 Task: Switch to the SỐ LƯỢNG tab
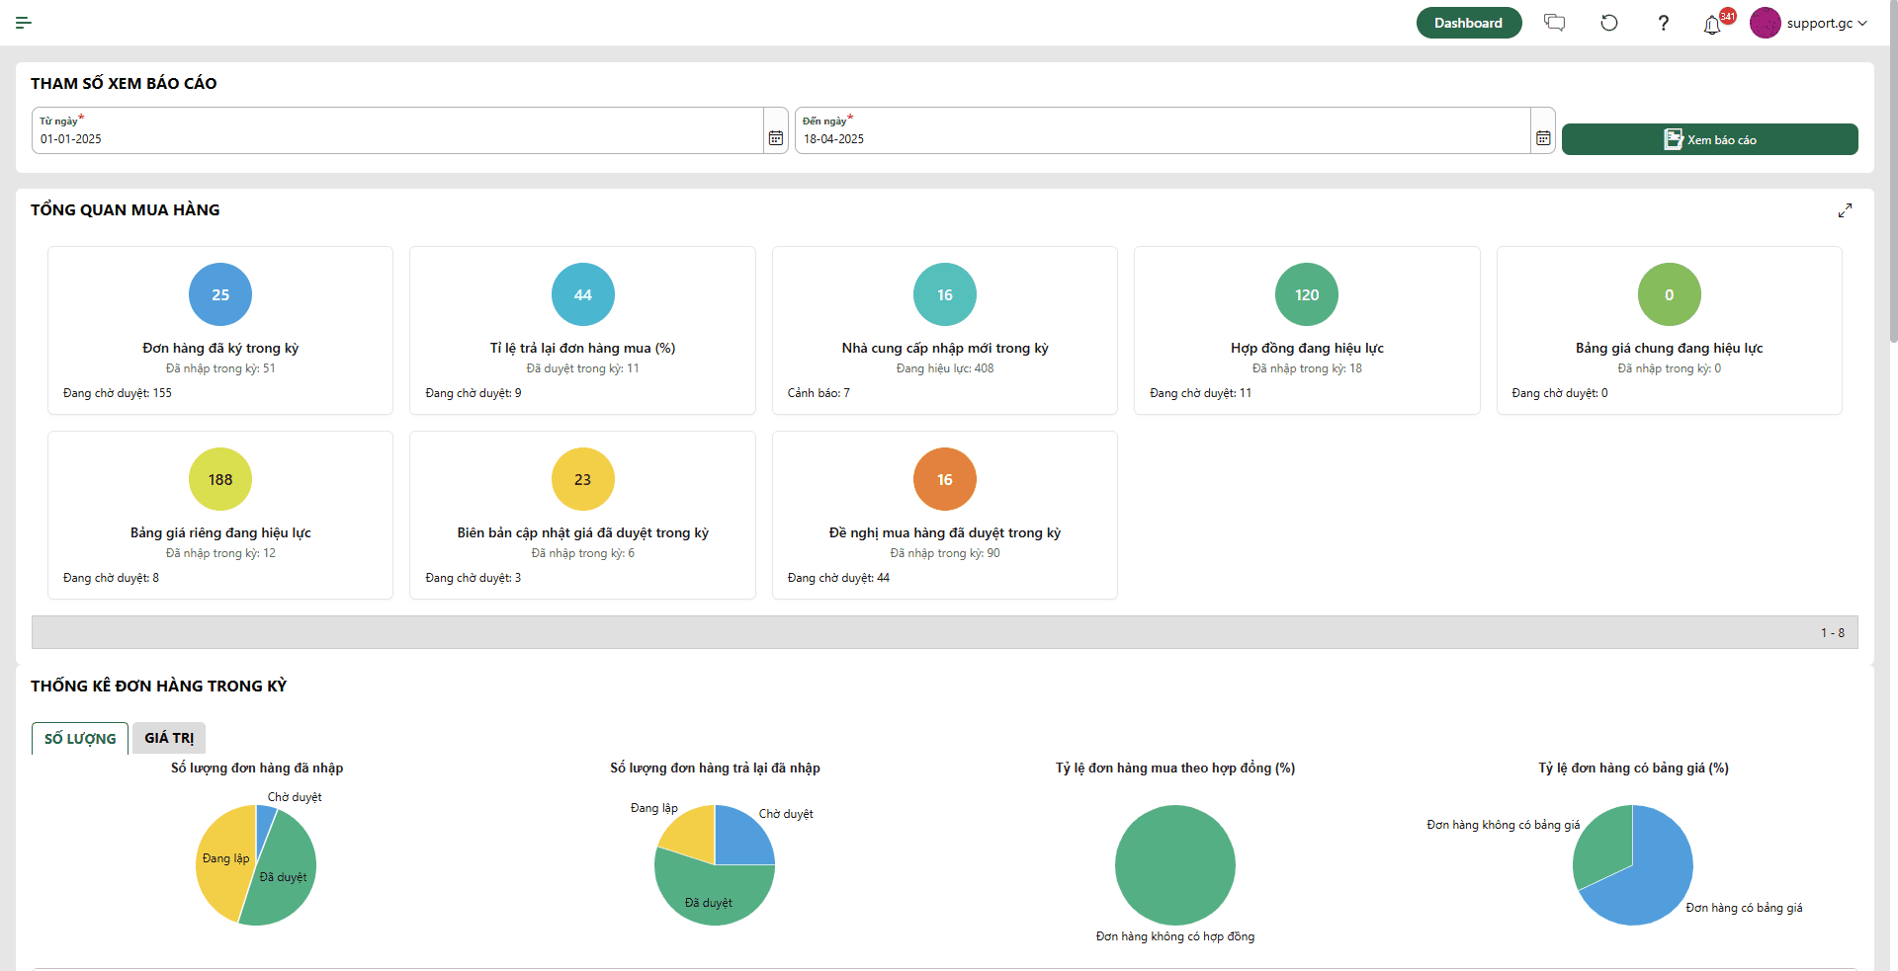[80, 739]
